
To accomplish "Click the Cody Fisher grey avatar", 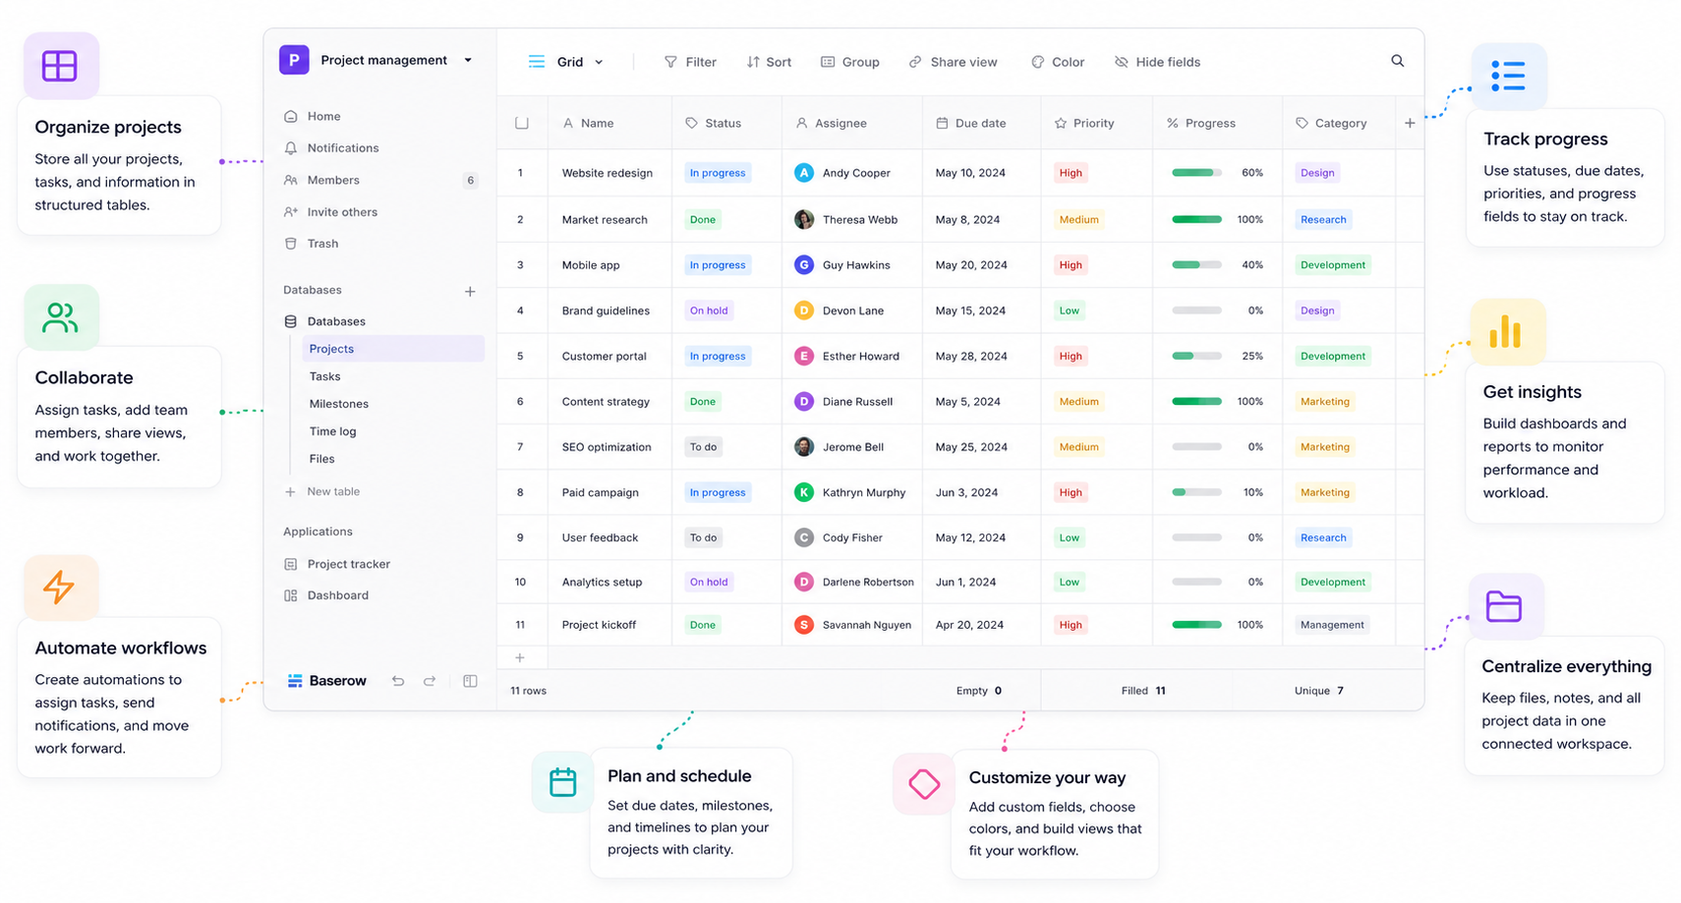I will point(803,537).
